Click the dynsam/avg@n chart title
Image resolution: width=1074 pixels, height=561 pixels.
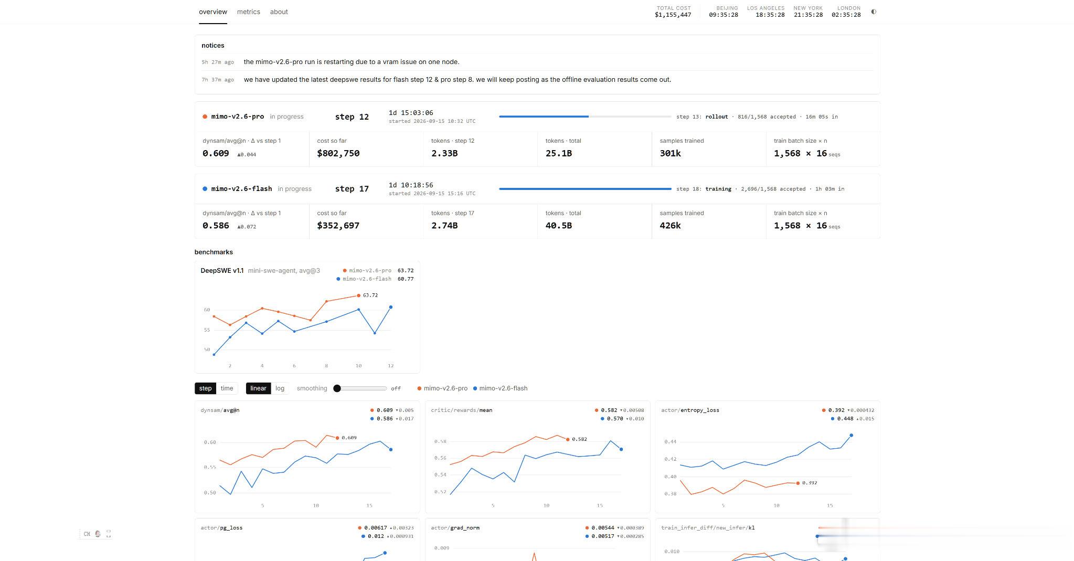point(220,410)
